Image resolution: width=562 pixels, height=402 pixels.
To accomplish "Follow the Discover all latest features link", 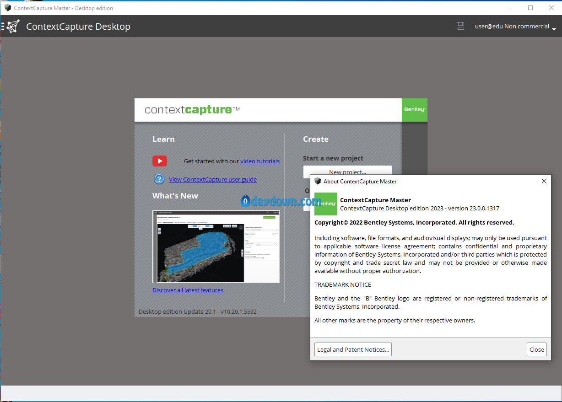I will tap(188, 290).
